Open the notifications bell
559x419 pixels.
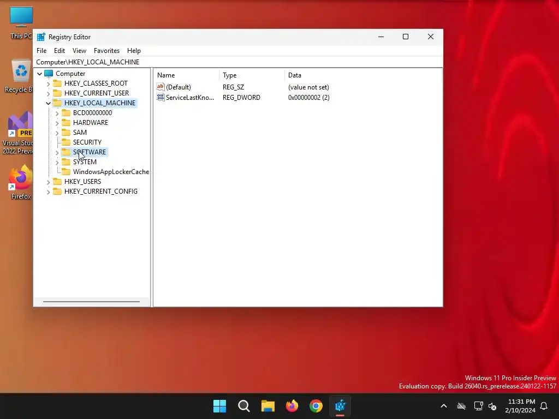(x=544, y=406)
